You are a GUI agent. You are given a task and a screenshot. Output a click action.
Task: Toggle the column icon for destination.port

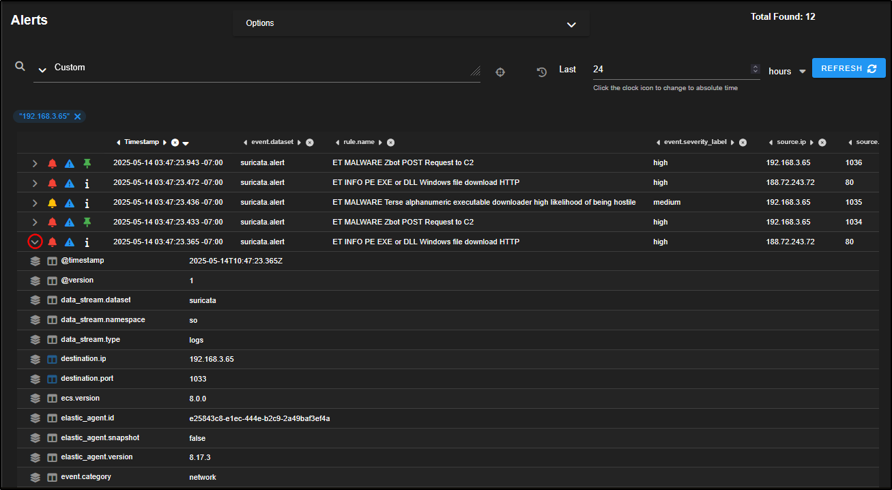53,379
